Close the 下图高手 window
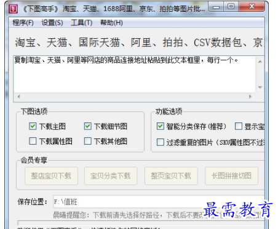 point(252,7)
